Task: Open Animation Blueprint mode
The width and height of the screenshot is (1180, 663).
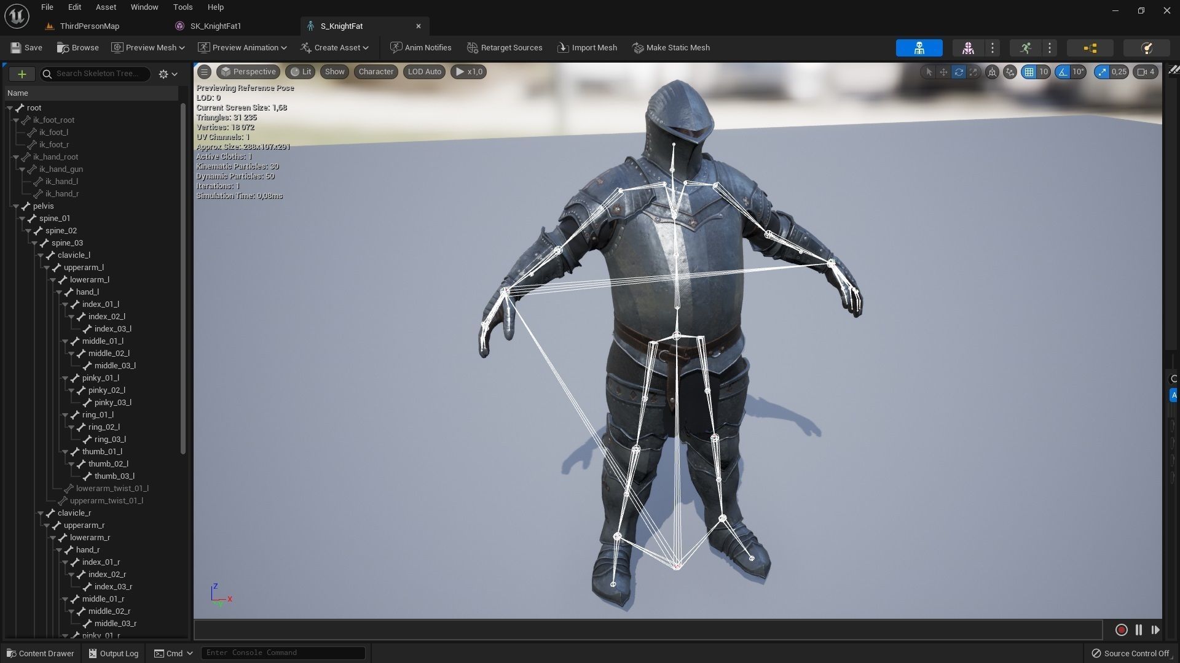Action: click(1090, 48)
